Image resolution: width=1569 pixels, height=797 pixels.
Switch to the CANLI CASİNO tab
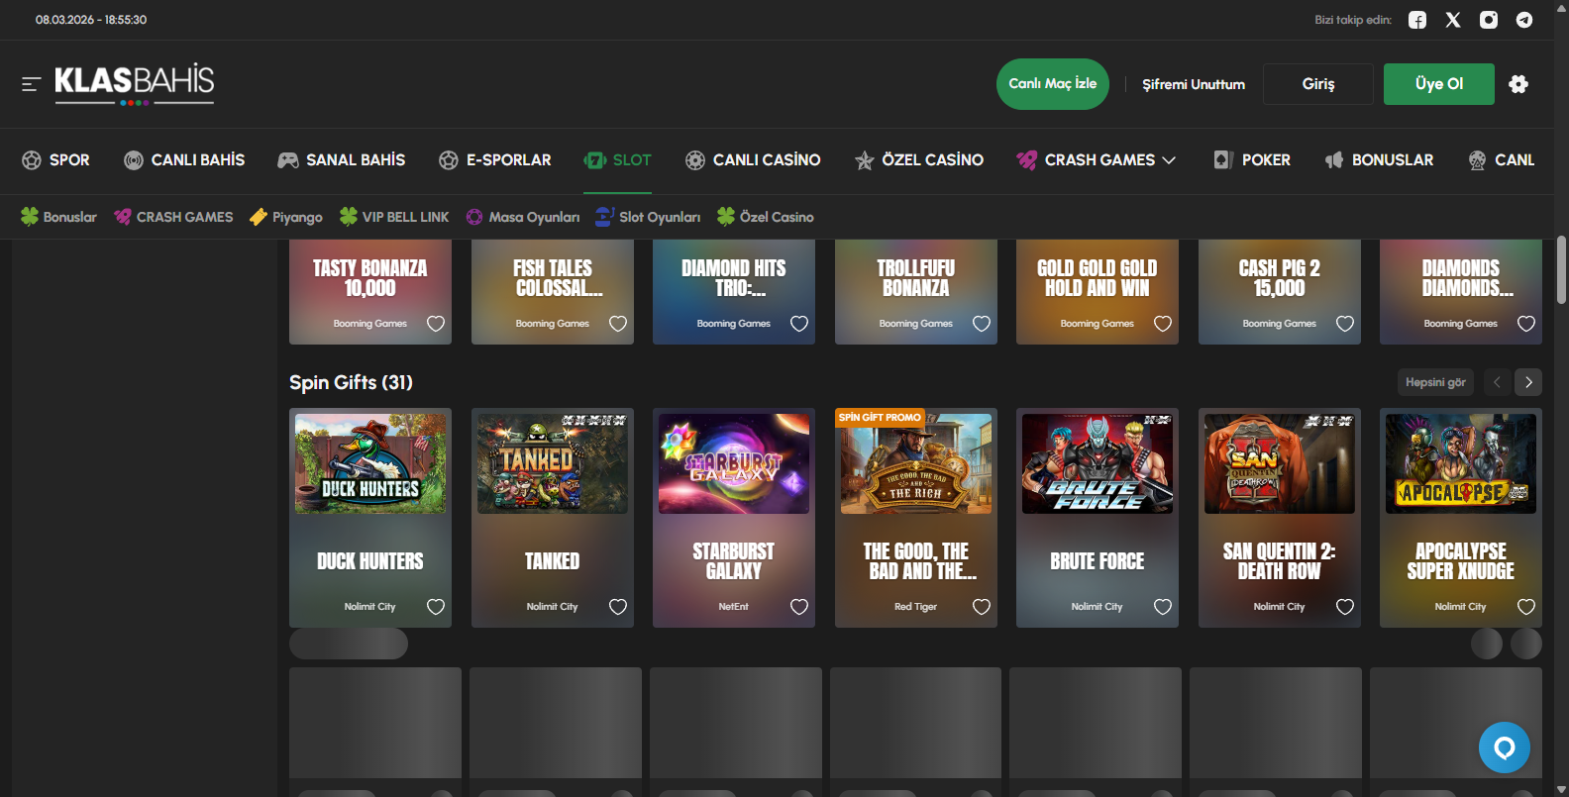(x=753, y=160)
